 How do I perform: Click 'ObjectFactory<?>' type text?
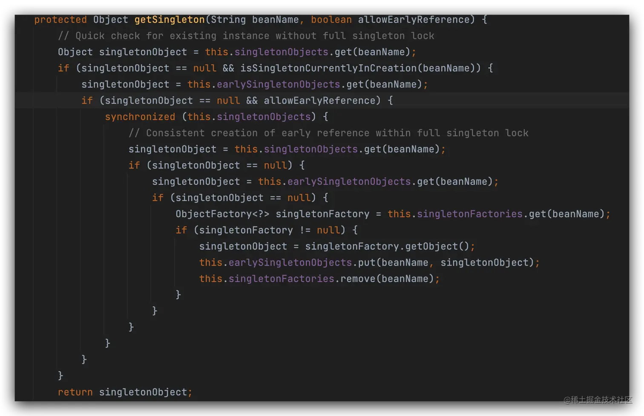[x=223, y=214]
